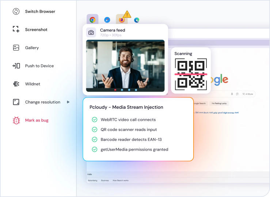Click the Switch Browser icon
Screen dimensions: 270x197
(16, 12)
